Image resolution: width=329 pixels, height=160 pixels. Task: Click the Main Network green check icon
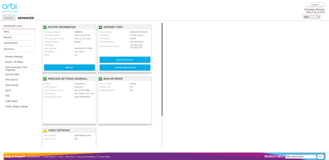100,79
